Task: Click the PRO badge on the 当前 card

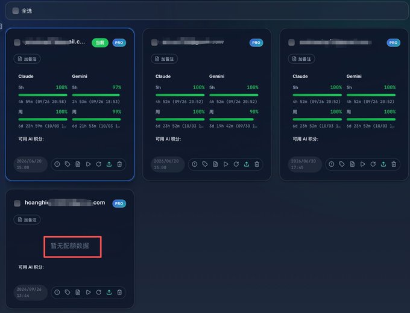Action: (119, 43)
